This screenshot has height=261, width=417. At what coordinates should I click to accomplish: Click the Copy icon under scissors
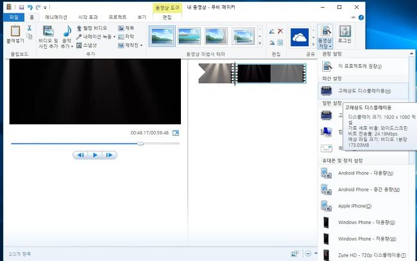click(30, 36)
